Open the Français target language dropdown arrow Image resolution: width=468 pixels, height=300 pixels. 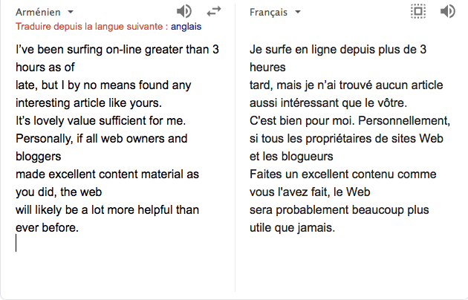point(298,13)
